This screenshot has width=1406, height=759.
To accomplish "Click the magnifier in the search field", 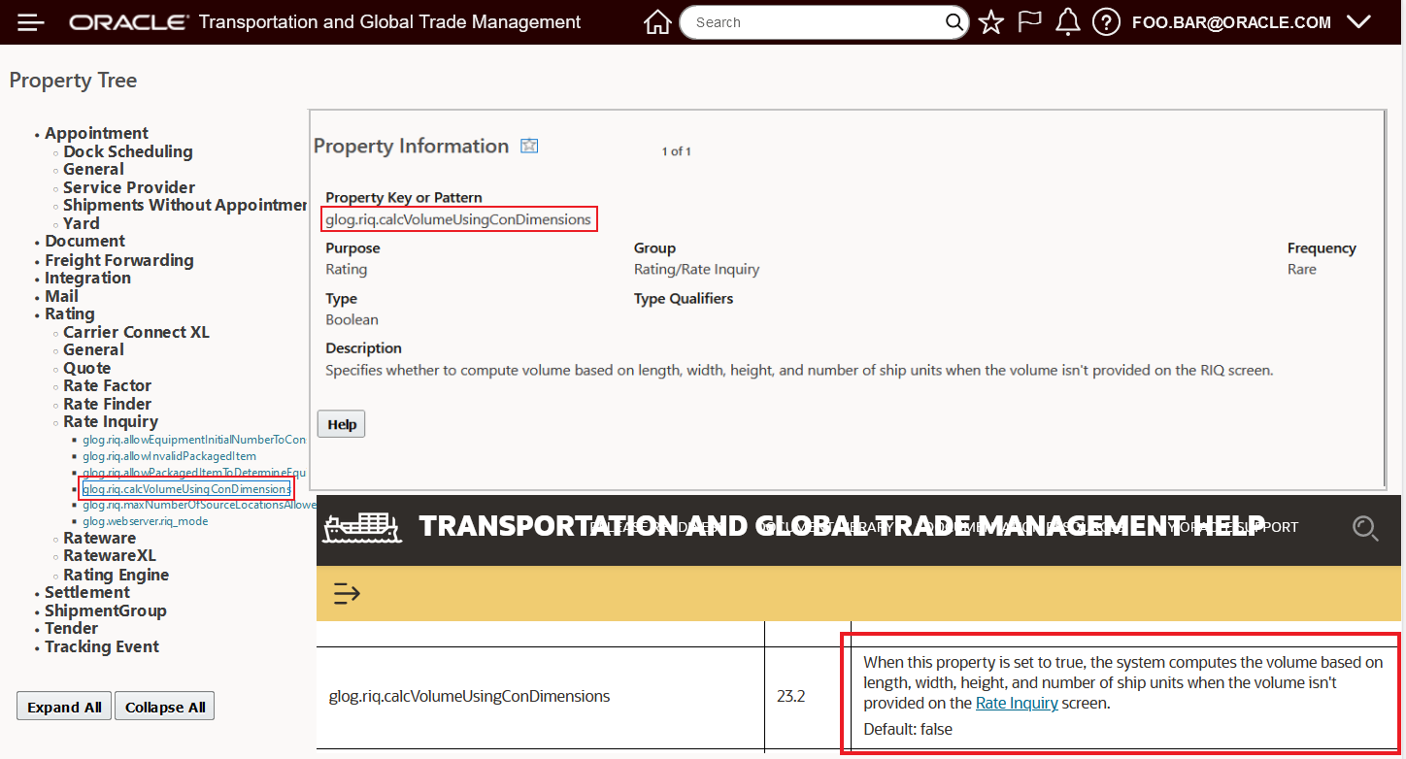I will [x=954, y=22].
